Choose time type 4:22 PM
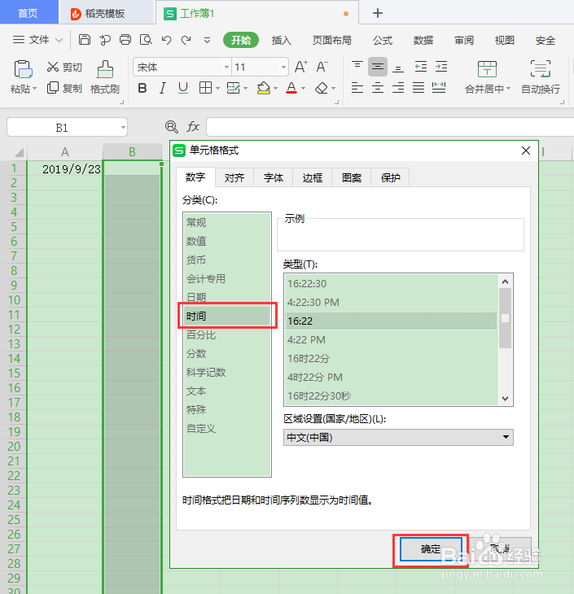This screenshot has height=594, width=574. 392,339
